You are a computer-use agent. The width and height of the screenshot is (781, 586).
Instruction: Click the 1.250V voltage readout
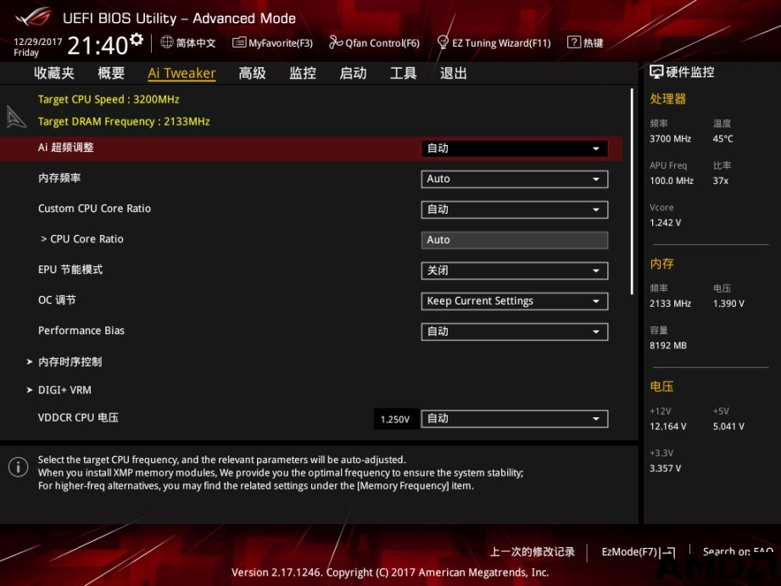[x=395, y=420]
